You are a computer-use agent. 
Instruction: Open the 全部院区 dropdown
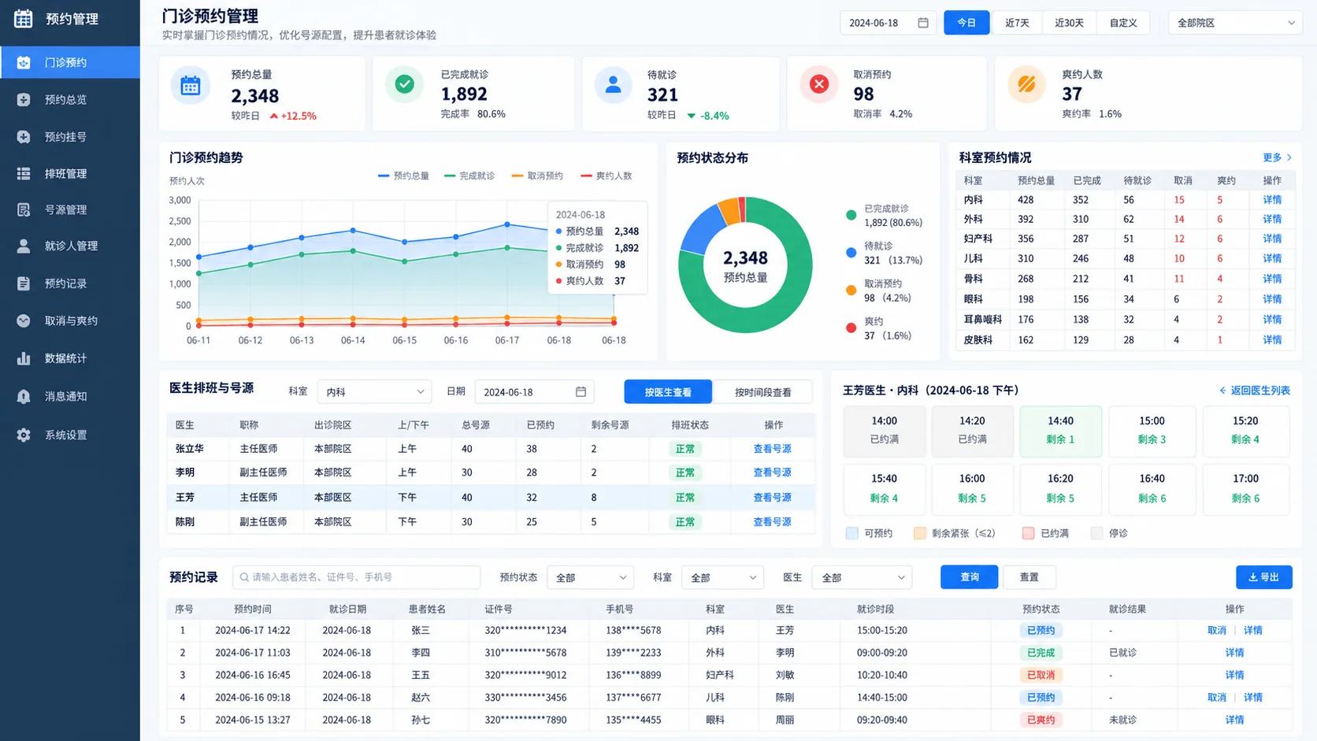[x=1234, y=23]
